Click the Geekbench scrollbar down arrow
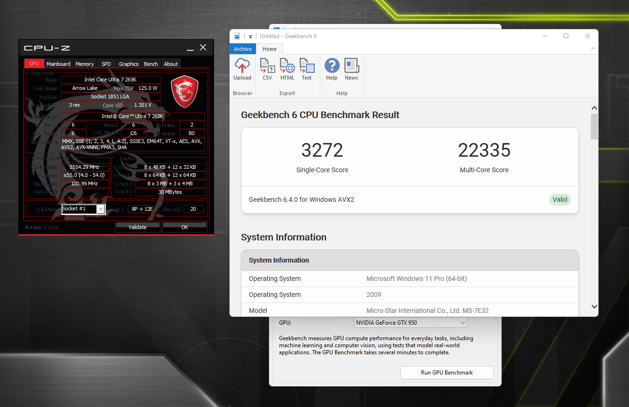This screenshot has width=629, height=407. (x=594, y=306)
